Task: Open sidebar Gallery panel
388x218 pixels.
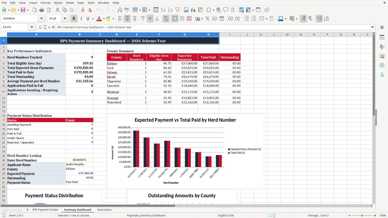Action: pyautogui.click(x=382, y=56)
